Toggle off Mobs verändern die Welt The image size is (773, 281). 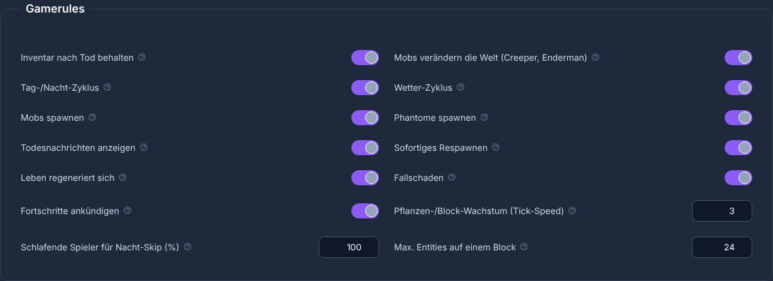738,58
